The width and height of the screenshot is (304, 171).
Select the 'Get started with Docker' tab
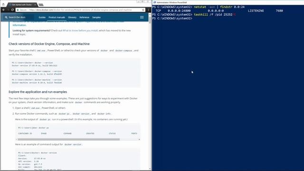[x=21, y=4]
